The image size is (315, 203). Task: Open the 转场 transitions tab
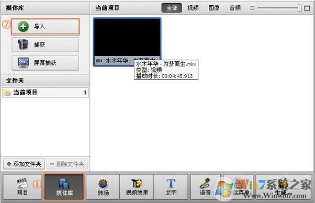103,187
